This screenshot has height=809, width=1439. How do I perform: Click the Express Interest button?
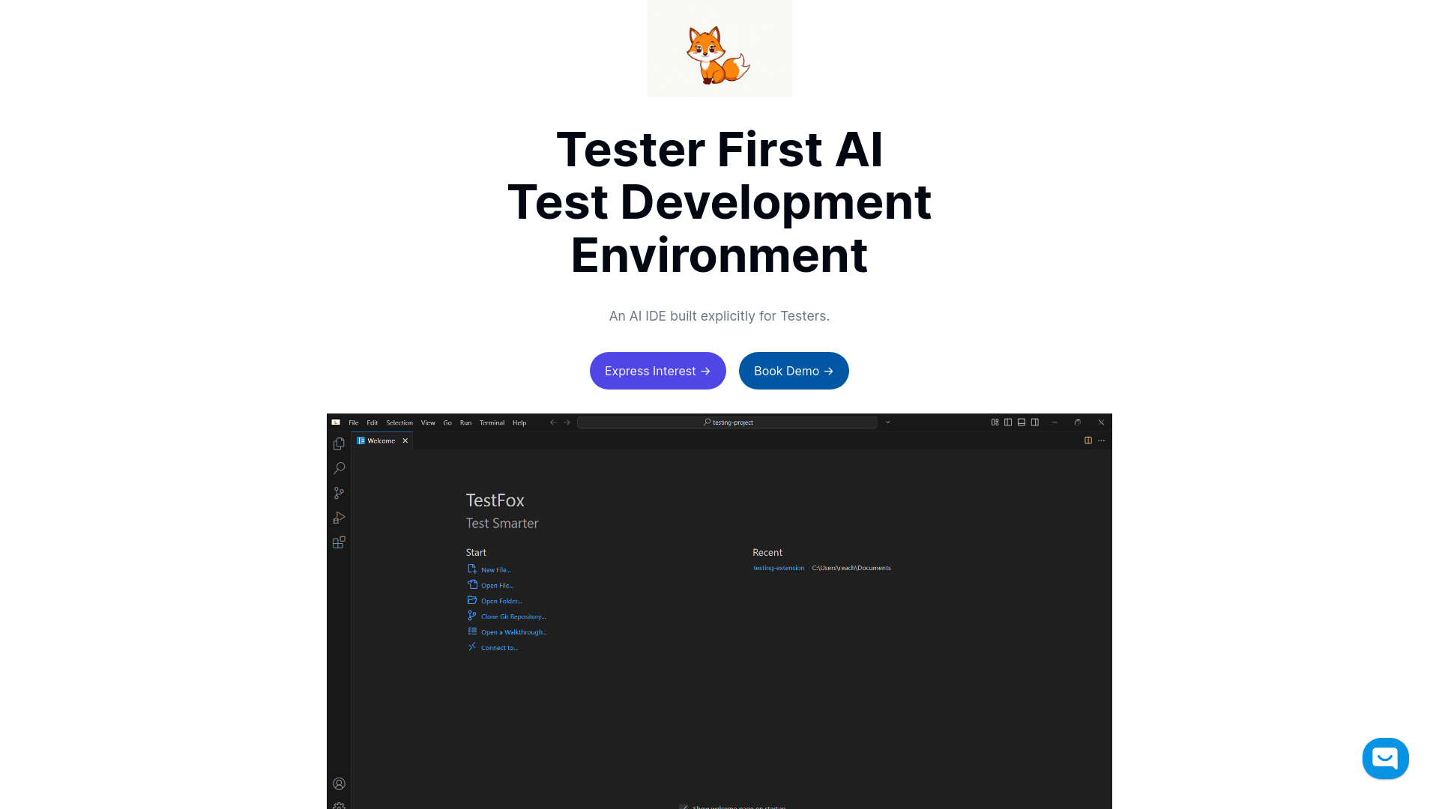[x=657, y=371]
